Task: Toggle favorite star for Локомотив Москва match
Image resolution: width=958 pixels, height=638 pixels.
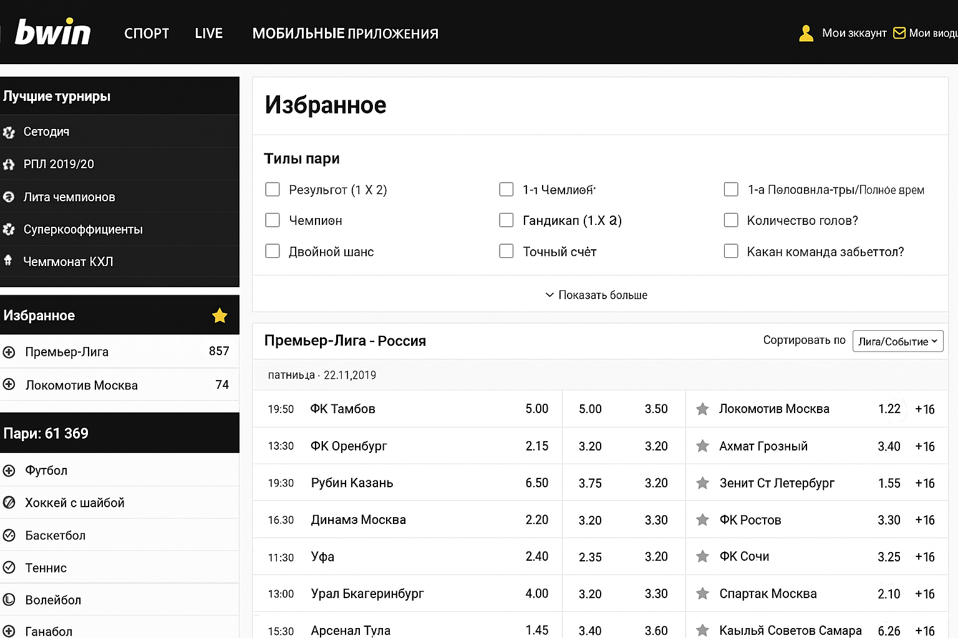Action: (x=702, y=409)
